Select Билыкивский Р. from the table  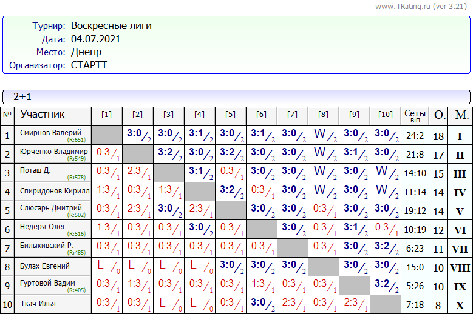46,246
